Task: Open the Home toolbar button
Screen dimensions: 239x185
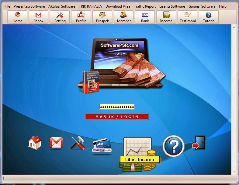Action: click(x=17, y=17)
